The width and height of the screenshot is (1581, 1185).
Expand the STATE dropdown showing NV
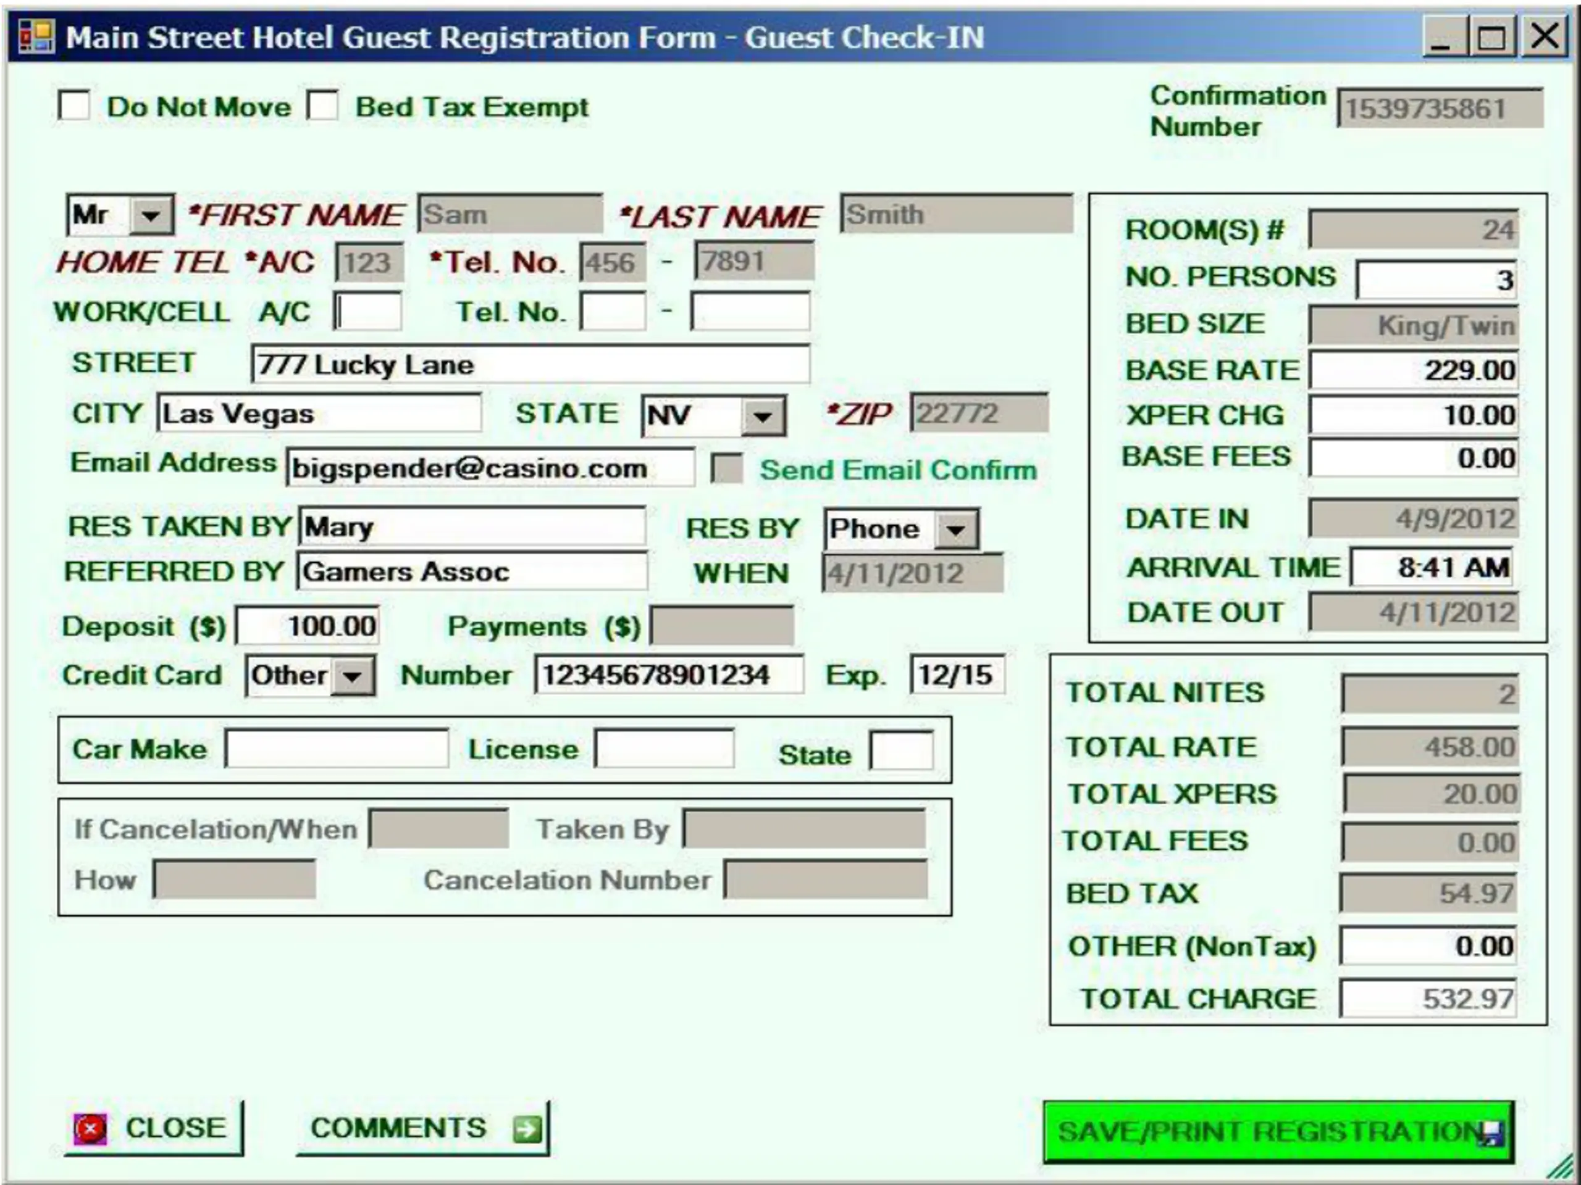763,416
